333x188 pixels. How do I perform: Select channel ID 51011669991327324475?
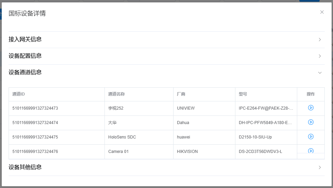tap(35, 137)
